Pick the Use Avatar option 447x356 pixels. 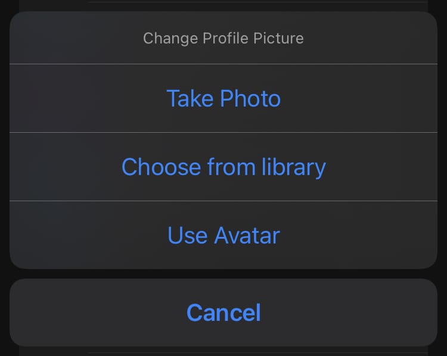223,235
